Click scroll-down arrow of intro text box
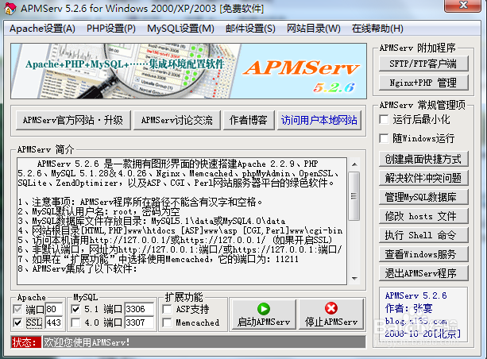 pyautogui.click(x=354, y=279)
